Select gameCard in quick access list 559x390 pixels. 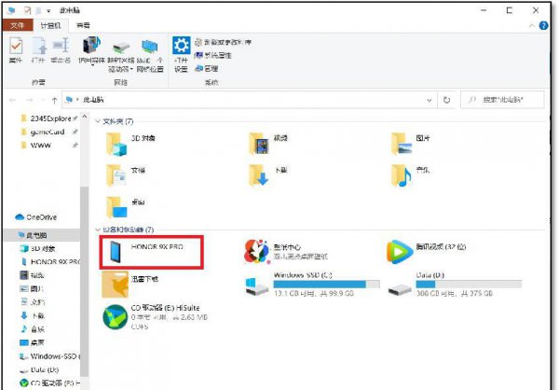point(46,132)
